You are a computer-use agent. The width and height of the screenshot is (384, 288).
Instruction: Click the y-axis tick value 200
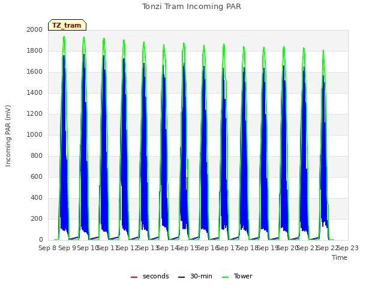(37, 218)
